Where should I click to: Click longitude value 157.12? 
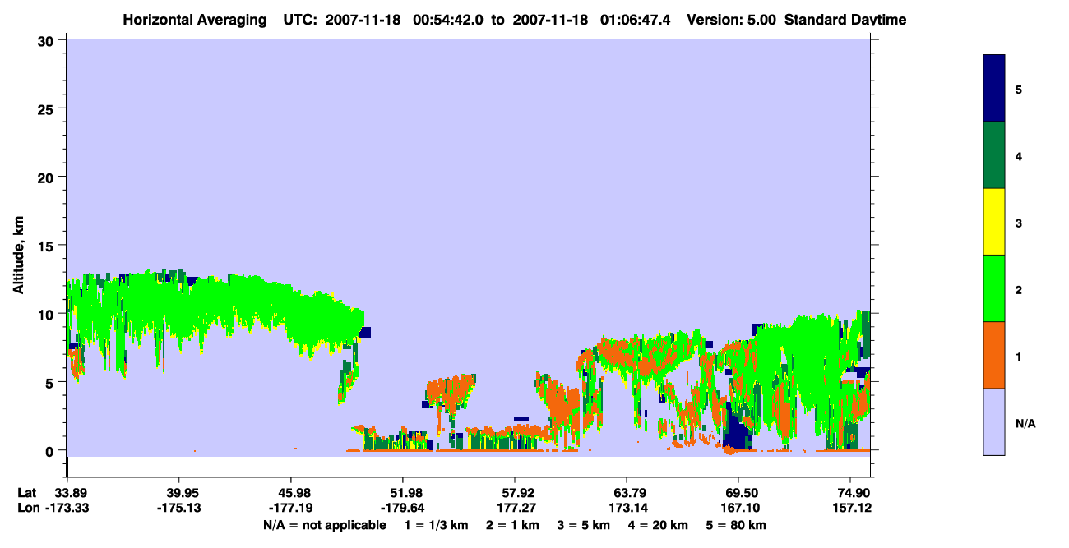[850, 508]
